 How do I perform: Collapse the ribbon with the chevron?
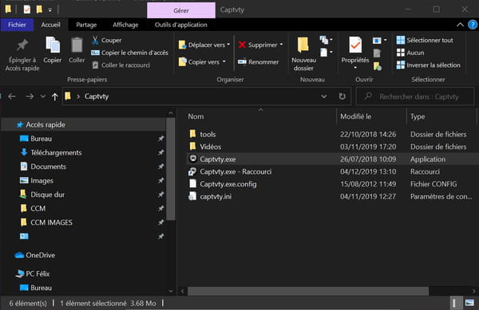click(460, 25)
